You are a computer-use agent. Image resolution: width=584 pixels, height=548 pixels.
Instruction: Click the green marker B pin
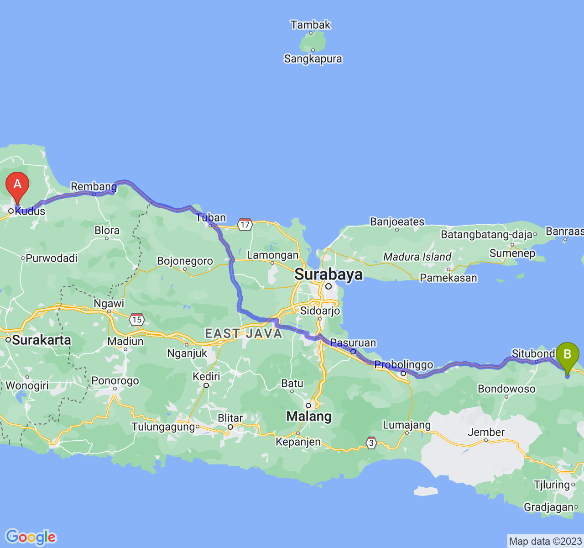(x=568, y=358)
